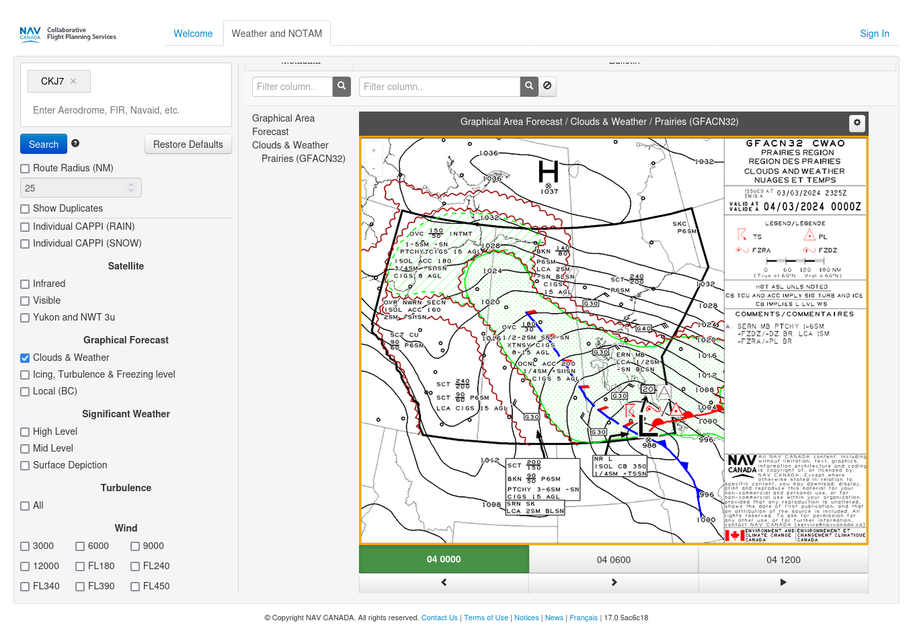Open the News footer link

click(x=554, y=618)
